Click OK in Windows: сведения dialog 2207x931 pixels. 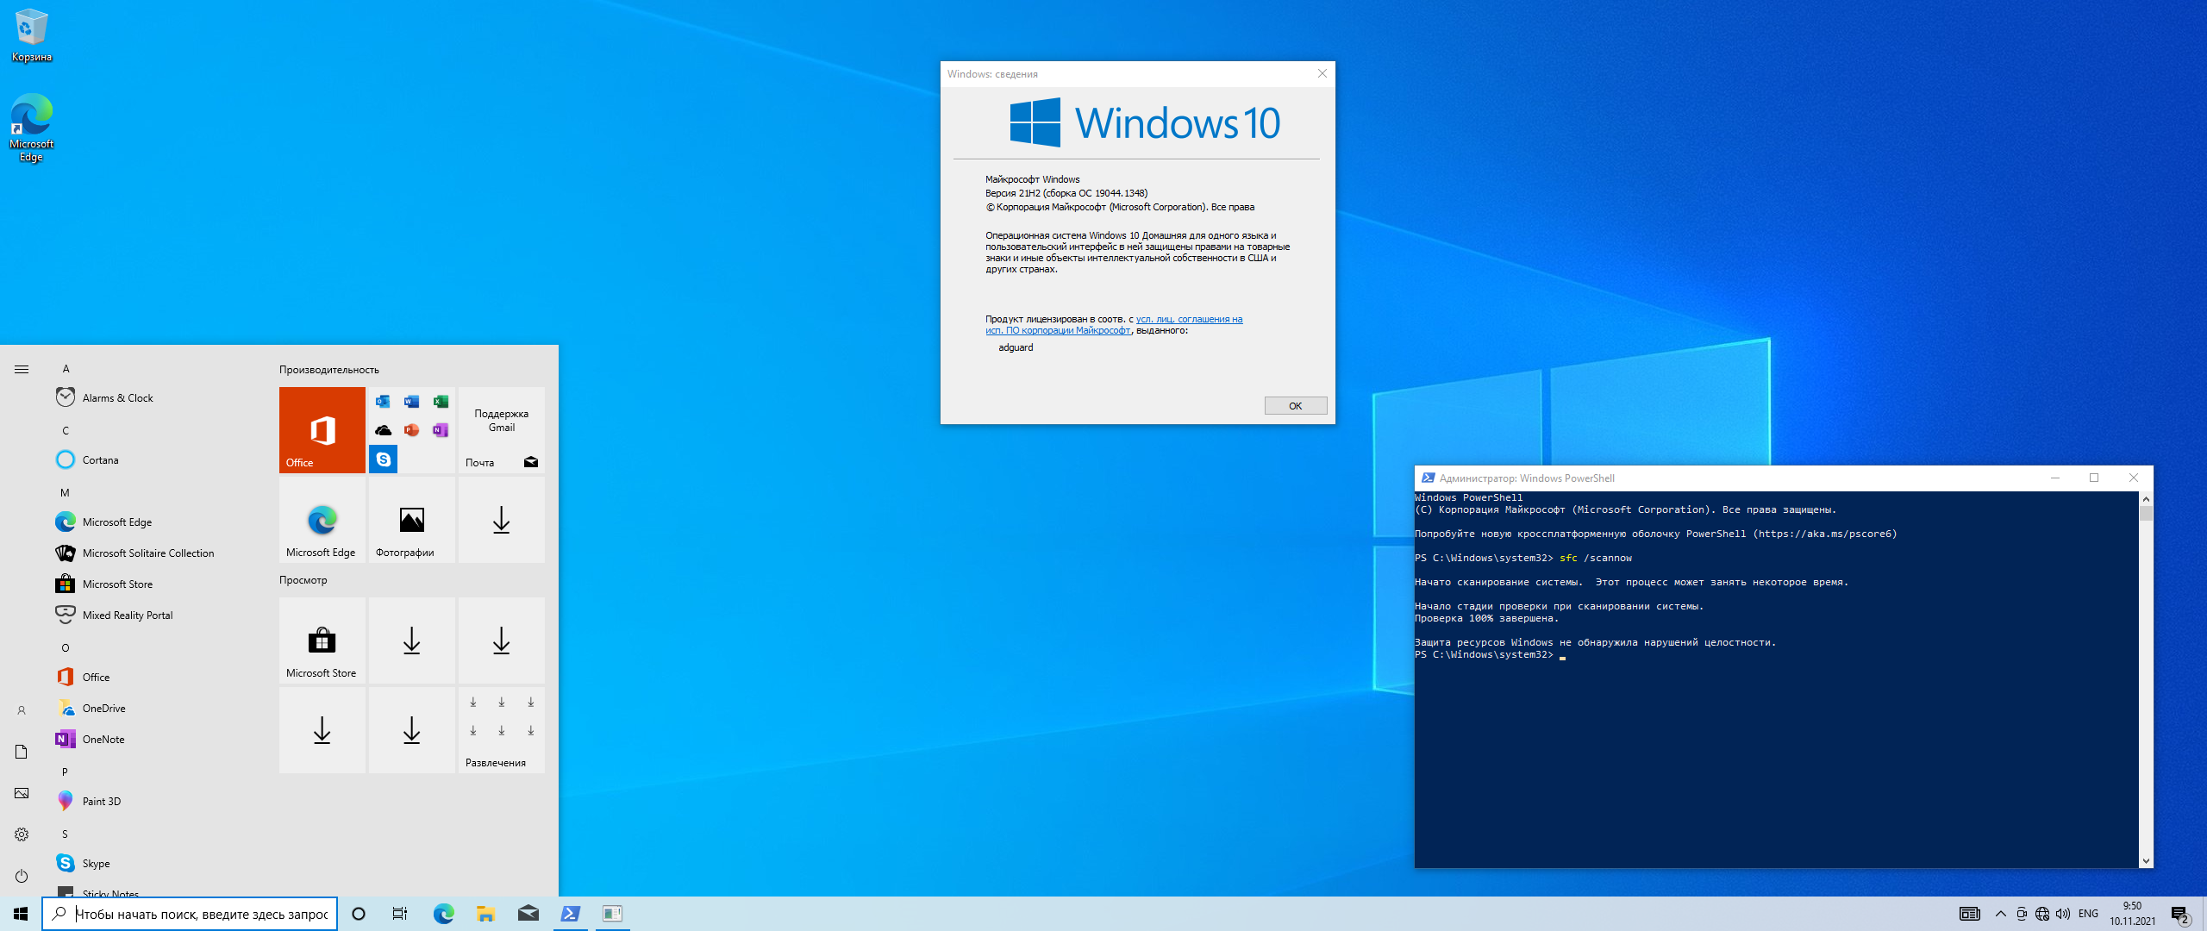coord(1295,406)
